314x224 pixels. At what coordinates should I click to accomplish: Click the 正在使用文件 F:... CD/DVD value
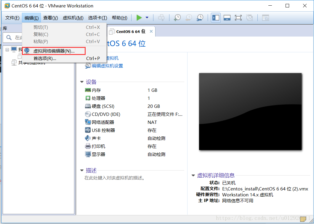click(165, 114)
